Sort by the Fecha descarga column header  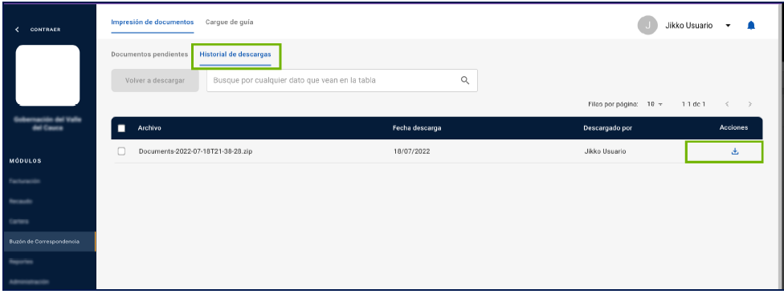point(417,128)
